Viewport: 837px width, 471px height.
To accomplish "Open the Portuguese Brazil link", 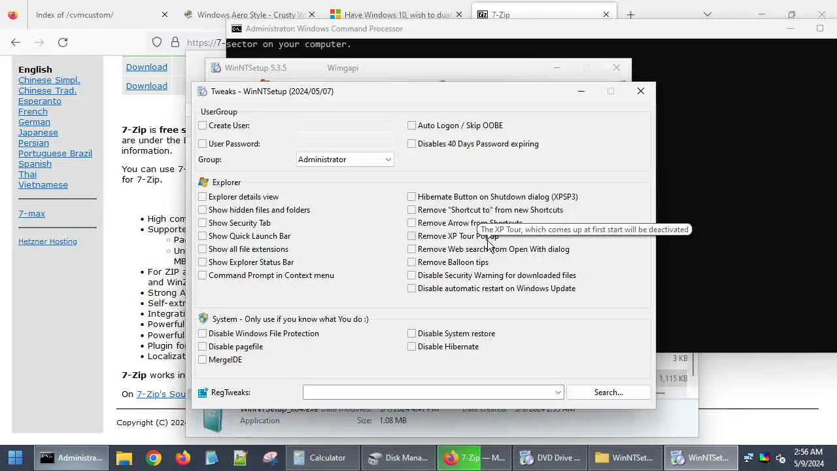I will [55, 153].
